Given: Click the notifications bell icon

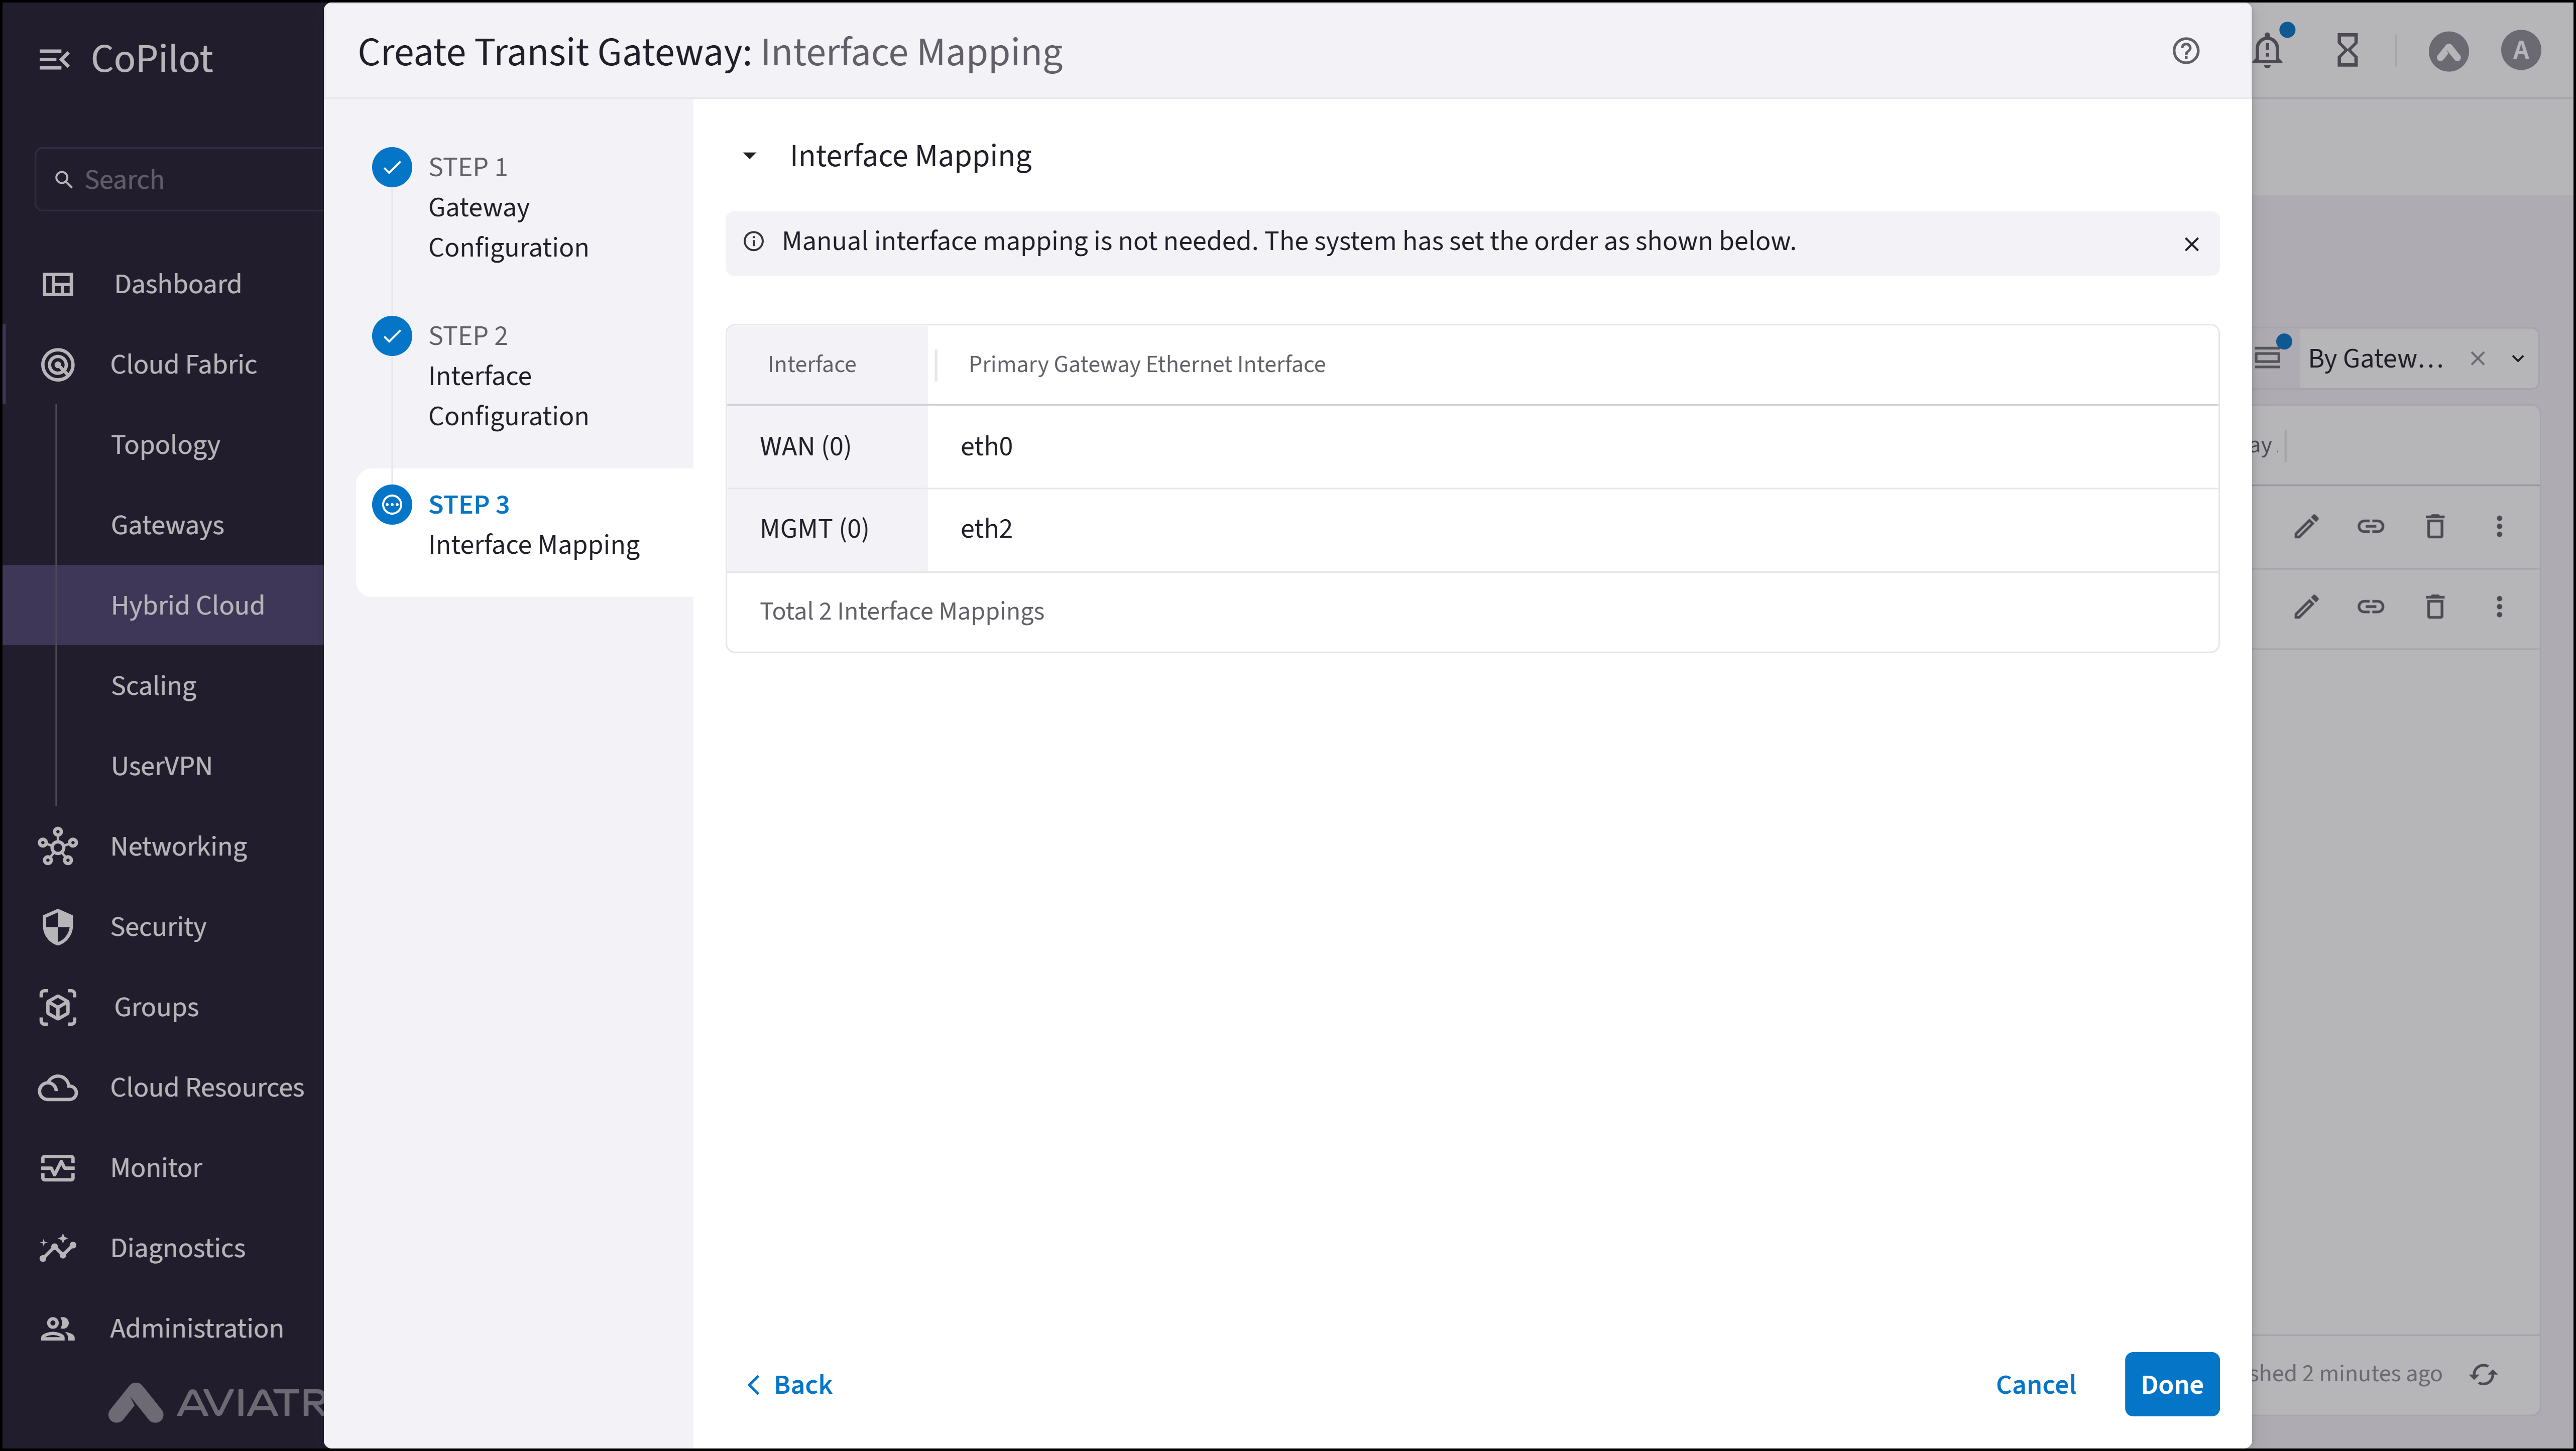Looking at the screenshot, I should [x=2268, y=51].
